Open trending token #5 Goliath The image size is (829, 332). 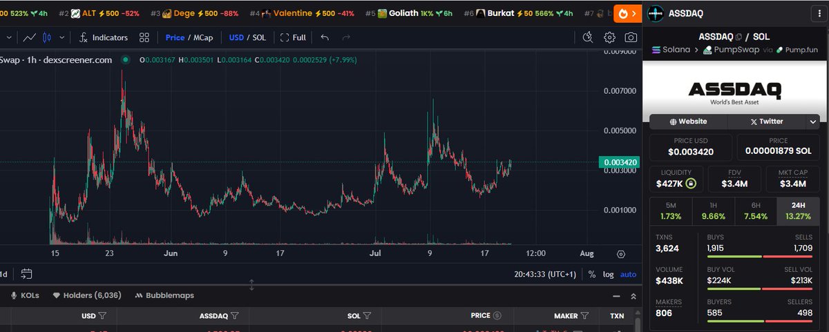click(x=409, y=13)
